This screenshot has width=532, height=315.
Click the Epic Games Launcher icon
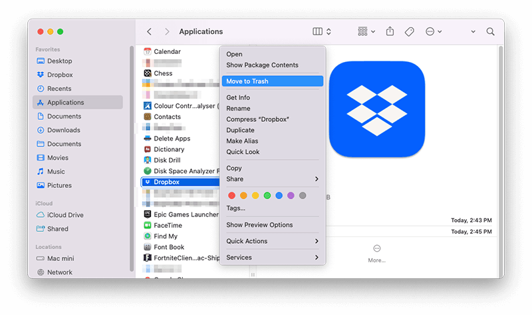(x=147, y=214)
